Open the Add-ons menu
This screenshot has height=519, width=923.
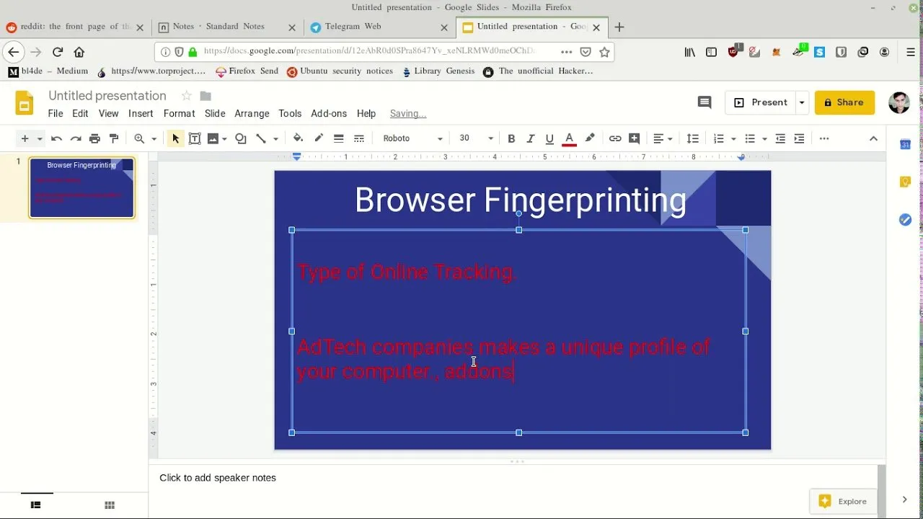pyautogui.click(x=329, y=113)
